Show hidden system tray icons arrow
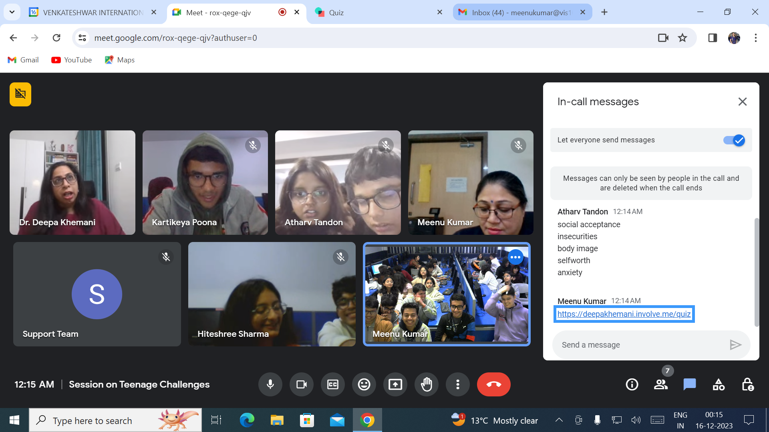 pos(559,420)
